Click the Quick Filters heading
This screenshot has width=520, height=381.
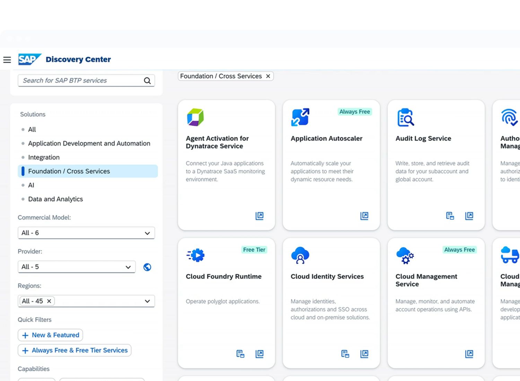[35, 320]
